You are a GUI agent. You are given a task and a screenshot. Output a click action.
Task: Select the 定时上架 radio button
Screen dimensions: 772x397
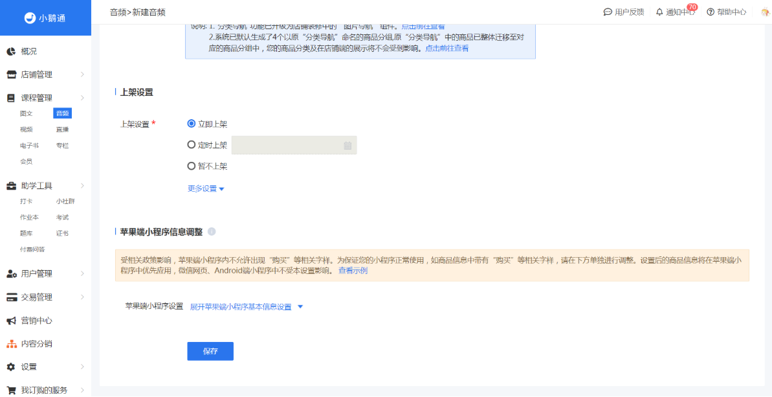click(192, 145)
